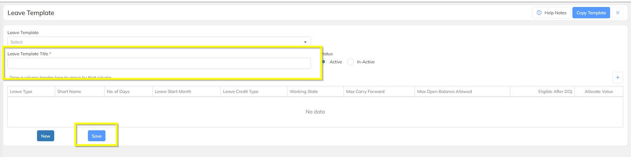Click the New button
The image size is (631, 157).
pos(45,136)
